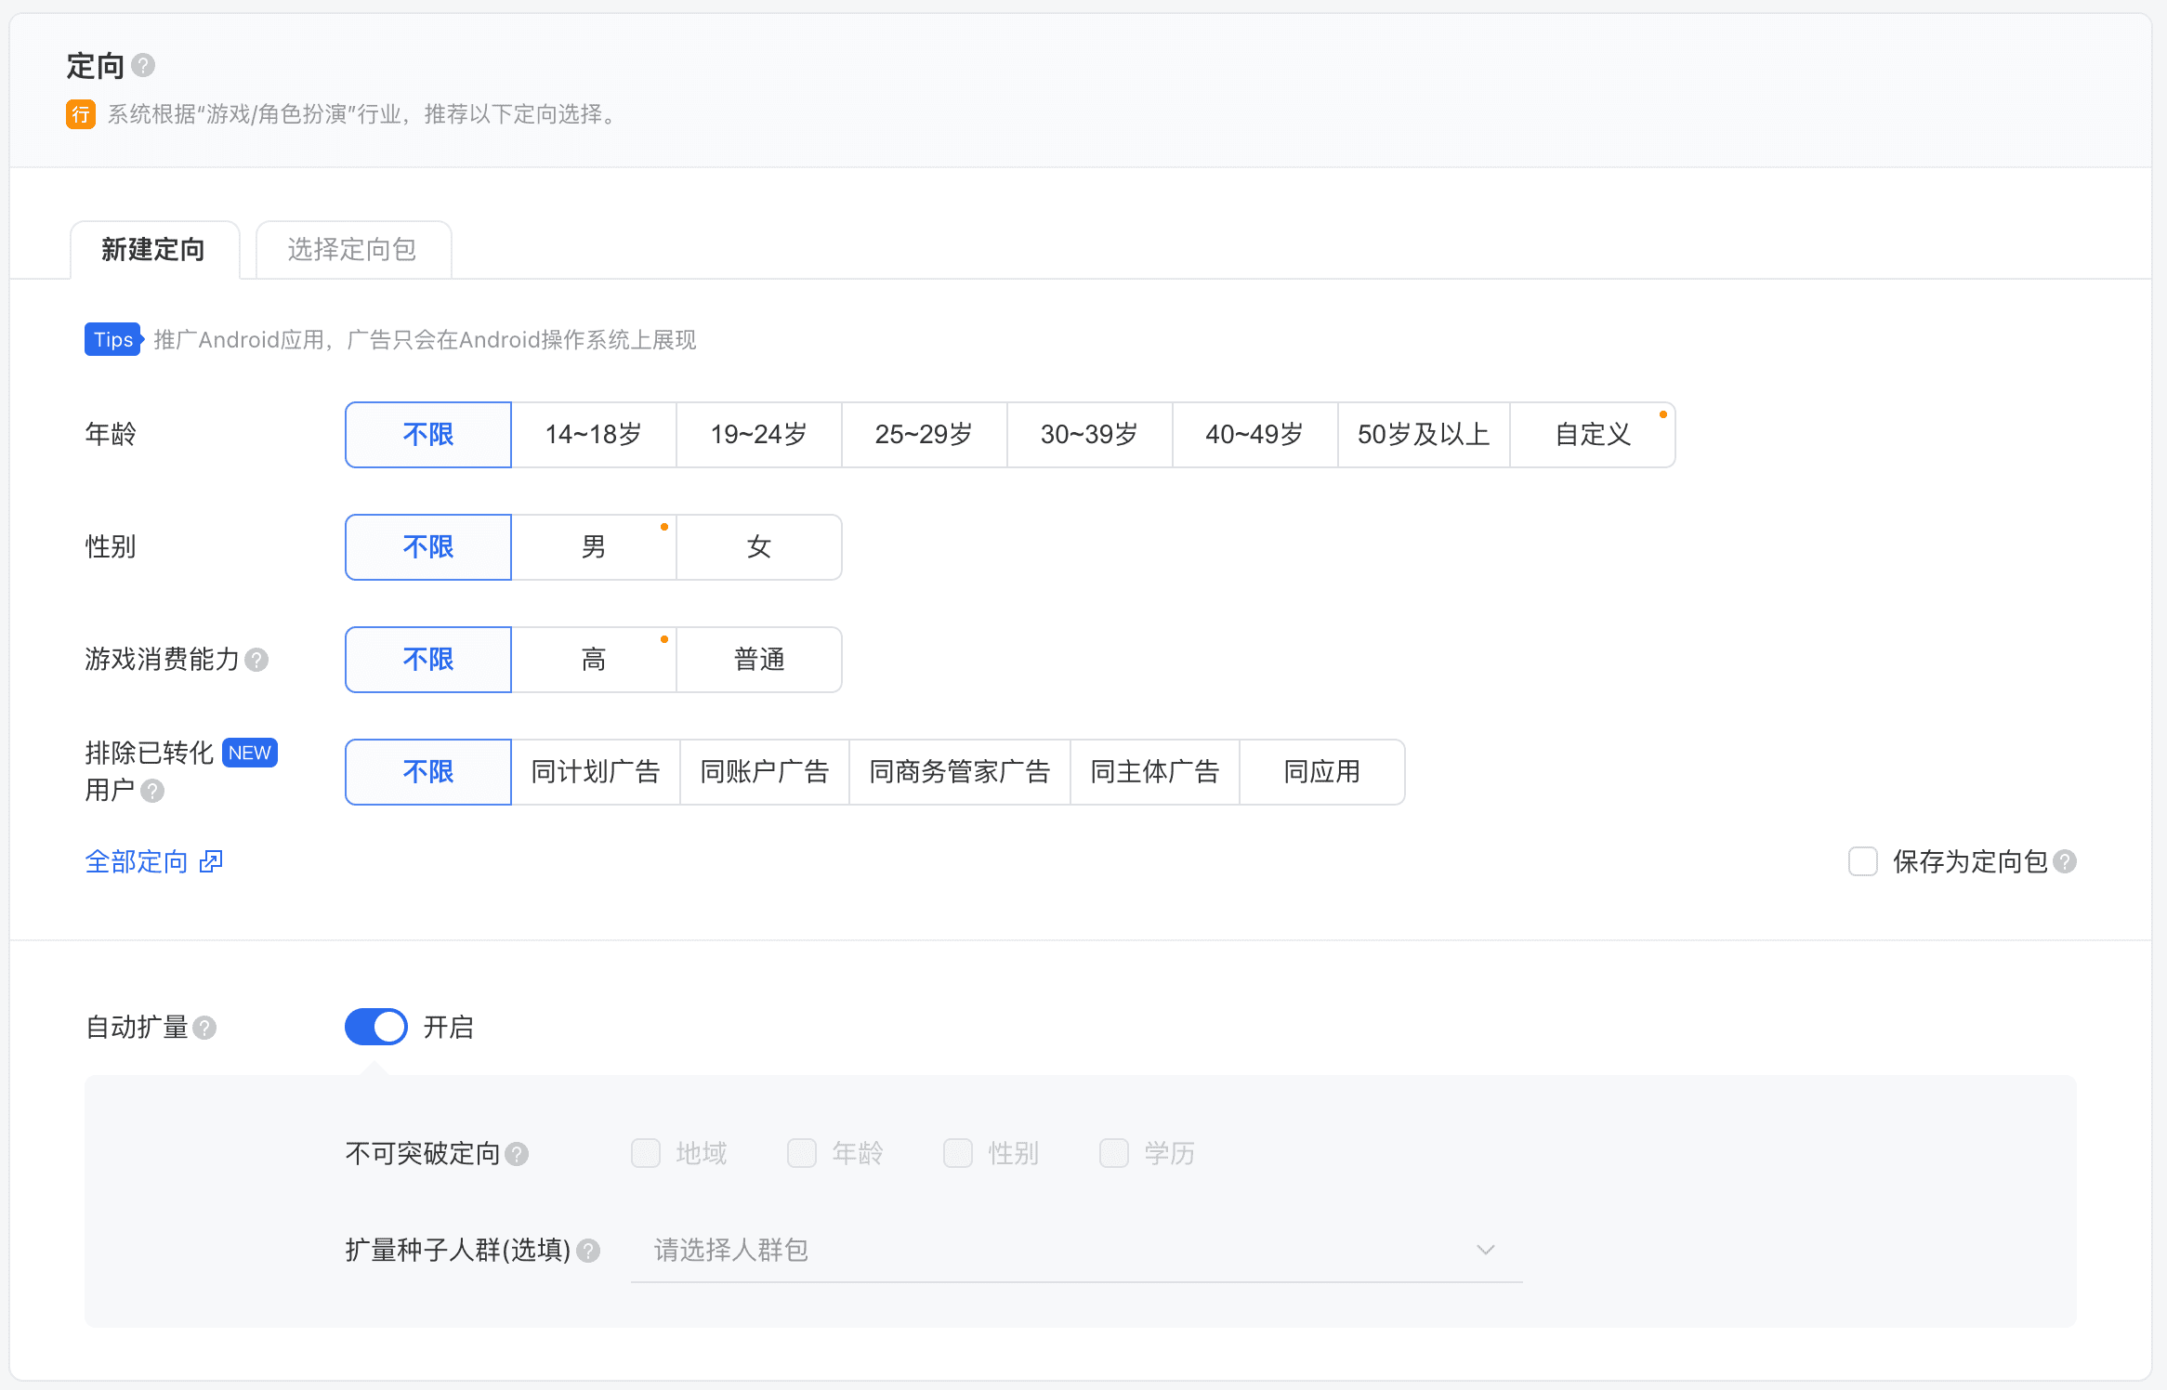
Task: Check the 地域 checkbox
Action: coord(646,1154)
